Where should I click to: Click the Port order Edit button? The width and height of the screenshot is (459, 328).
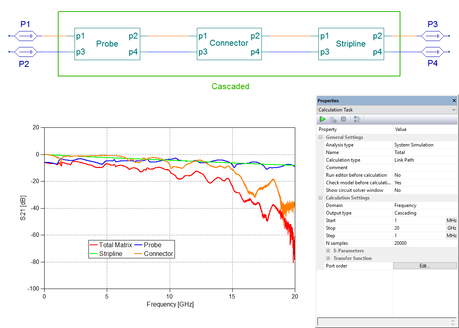(425, 266)
